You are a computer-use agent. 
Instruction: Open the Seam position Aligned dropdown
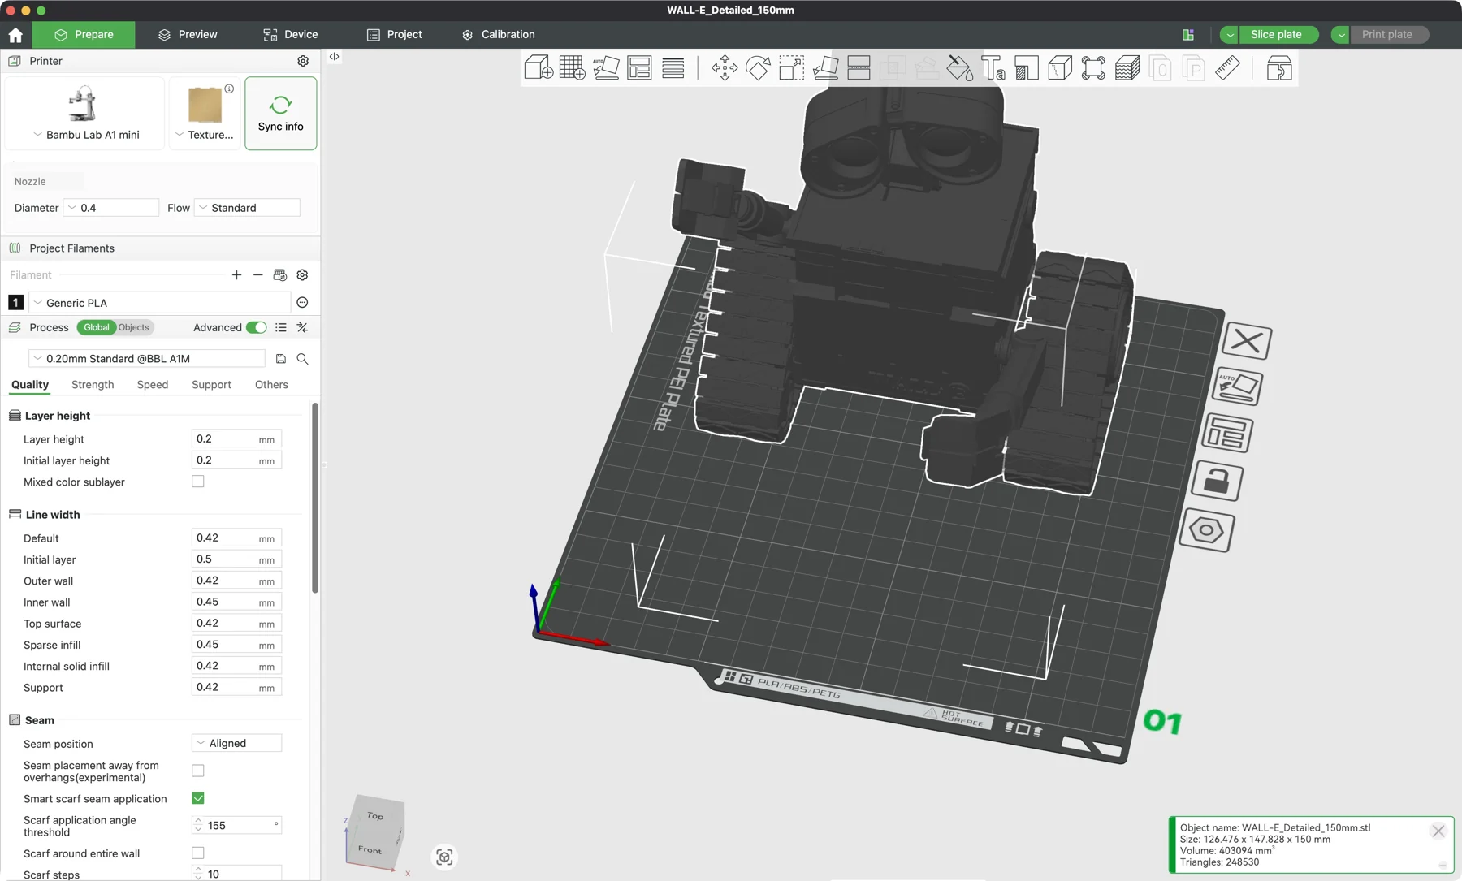(x=236, y=743)
